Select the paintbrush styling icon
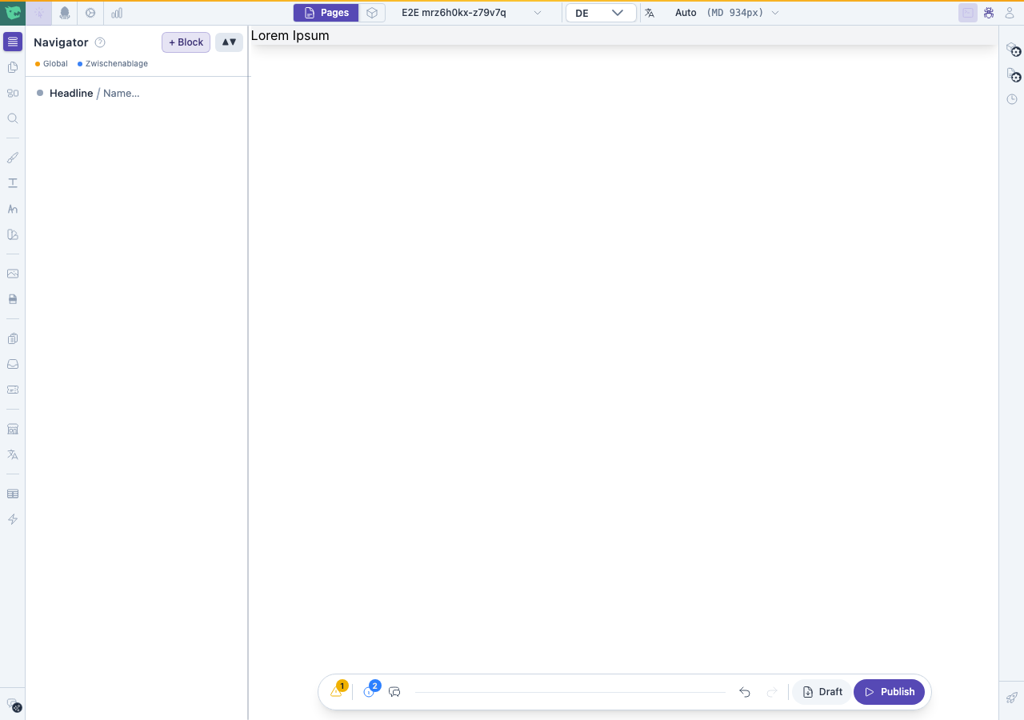Viewport: 1024px width, 720px height. (13, 158)
